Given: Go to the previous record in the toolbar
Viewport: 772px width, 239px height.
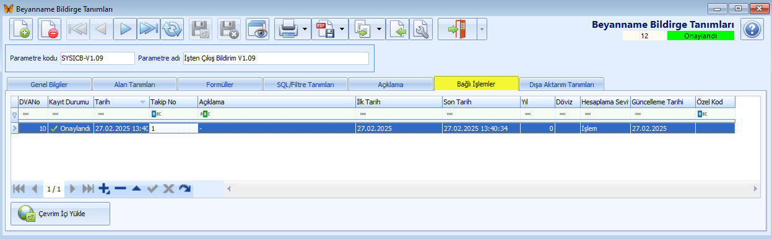Looking at the screenshot, I should tap(102, 29).
